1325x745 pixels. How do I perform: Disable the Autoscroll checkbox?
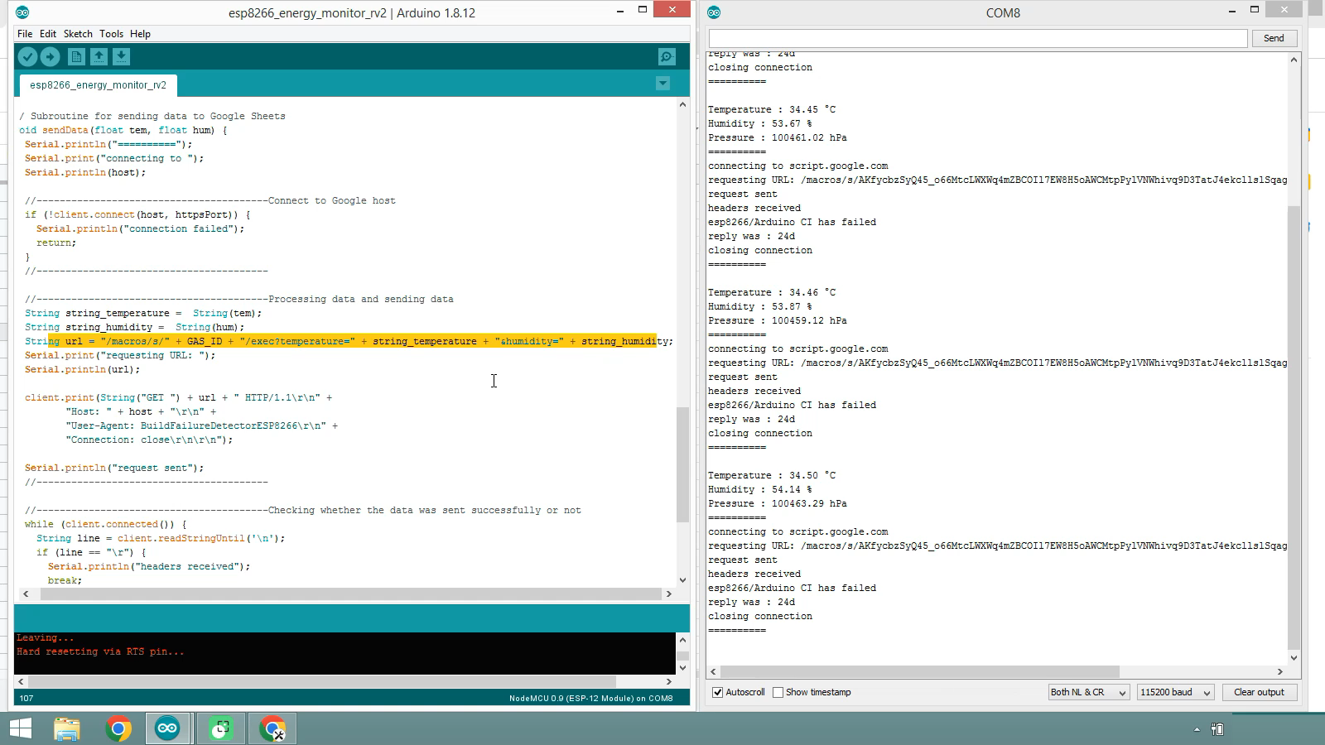pos(718,692)
